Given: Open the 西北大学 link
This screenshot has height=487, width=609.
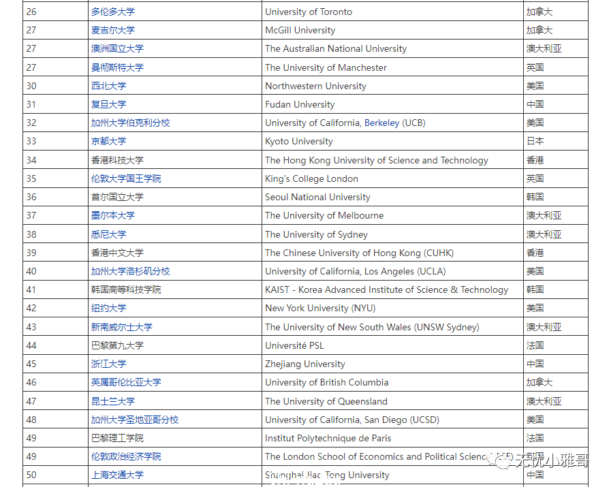Looking at the screenshot, I should click(108, 86).
